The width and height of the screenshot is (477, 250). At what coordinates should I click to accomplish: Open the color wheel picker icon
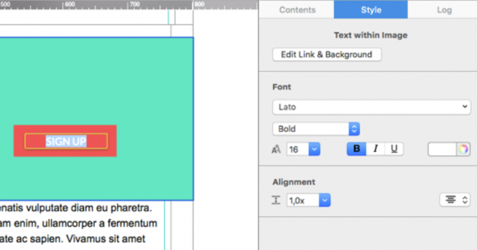[x=463, y=149]
